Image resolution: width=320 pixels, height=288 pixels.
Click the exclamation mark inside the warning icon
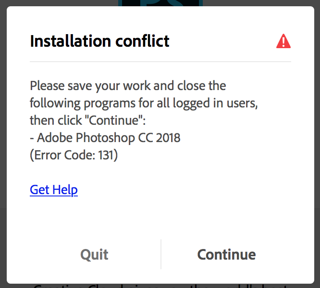(283, 42)
